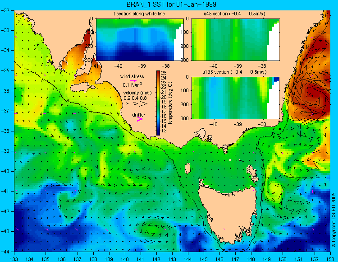338x262 pixels.
Task: Click the 'velocity (m/s)' legend label
Action: tap(137, 93)
